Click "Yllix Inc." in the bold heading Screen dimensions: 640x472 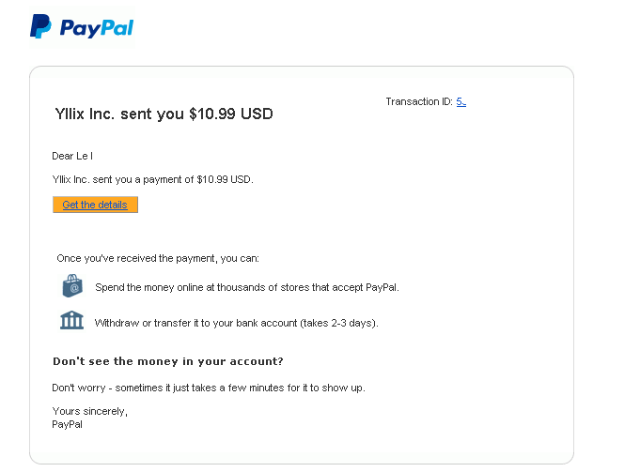[85, 114]
